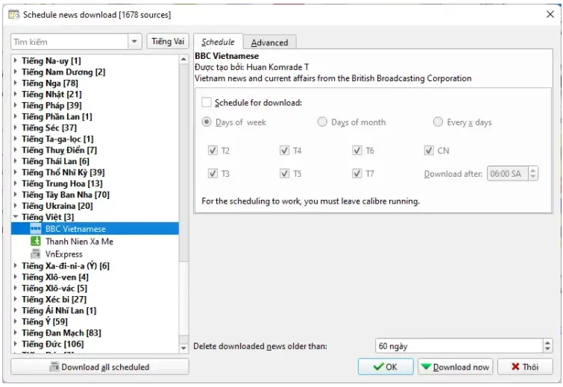Click the source list scrollbar down arrow
Image resolution: width=563 pixels, height=387 pixels.
(x=183, y=348)
